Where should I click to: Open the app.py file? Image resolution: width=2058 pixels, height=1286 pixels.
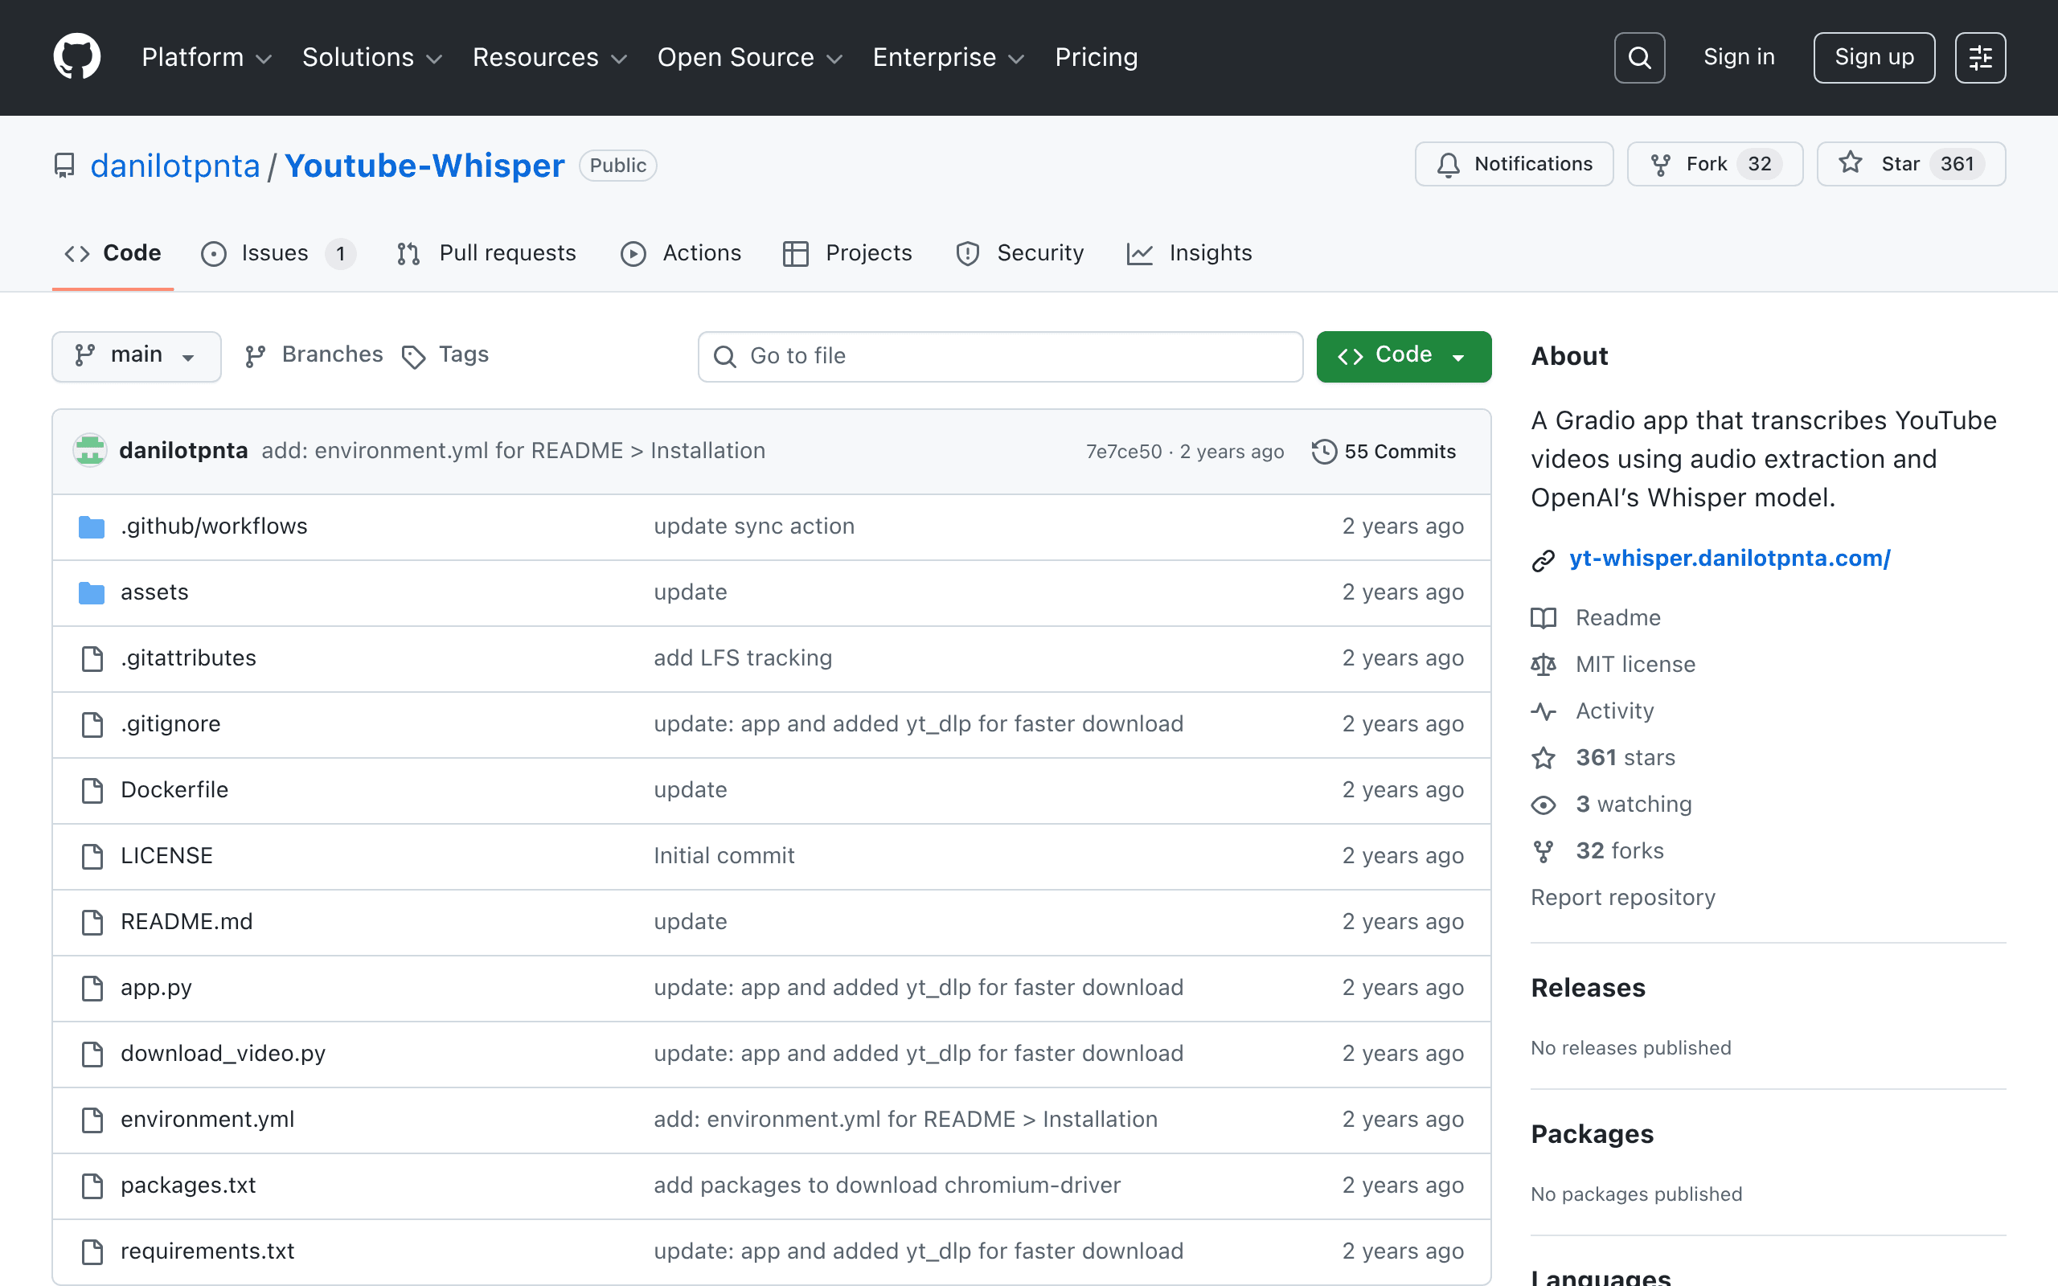[157, 988]
